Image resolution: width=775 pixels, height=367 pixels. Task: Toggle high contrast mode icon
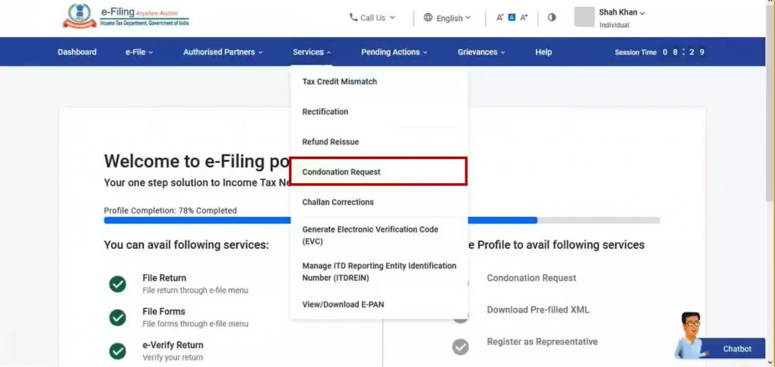(x=552, y=17)
